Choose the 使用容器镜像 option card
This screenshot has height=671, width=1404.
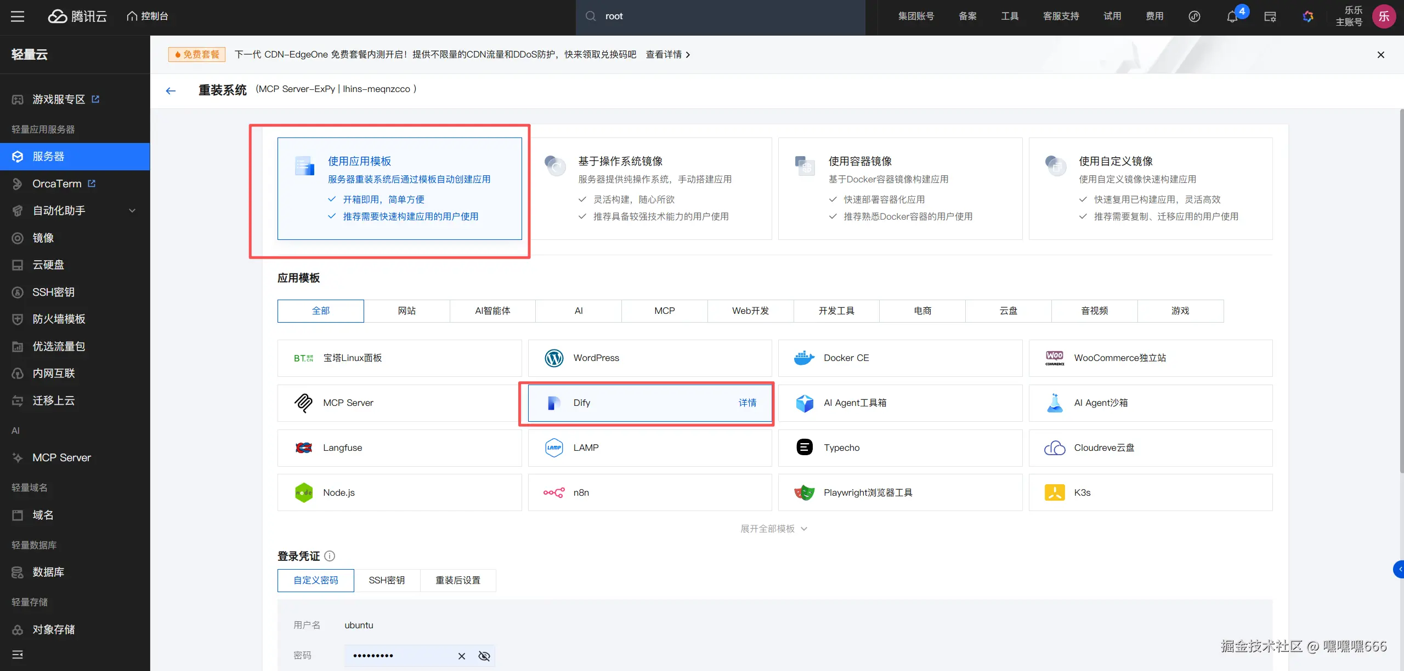click(900, 189)
